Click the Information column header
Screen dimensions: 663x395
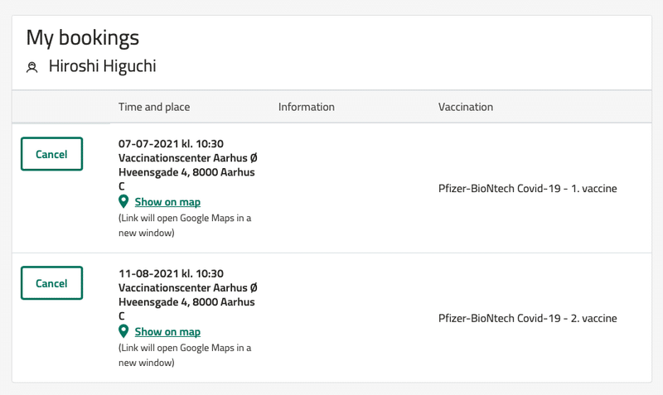[306, 107]
